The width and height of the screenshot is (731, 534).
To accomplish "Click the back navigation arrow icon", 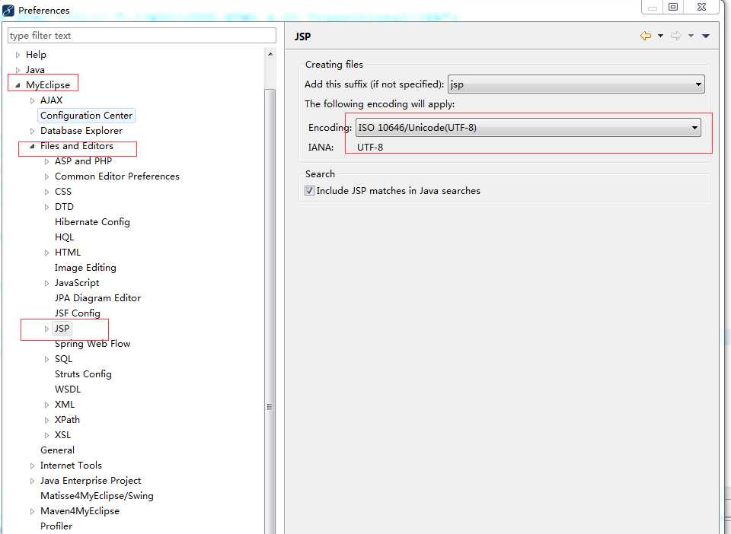I will pyautogui.click(x=646, y=36).
